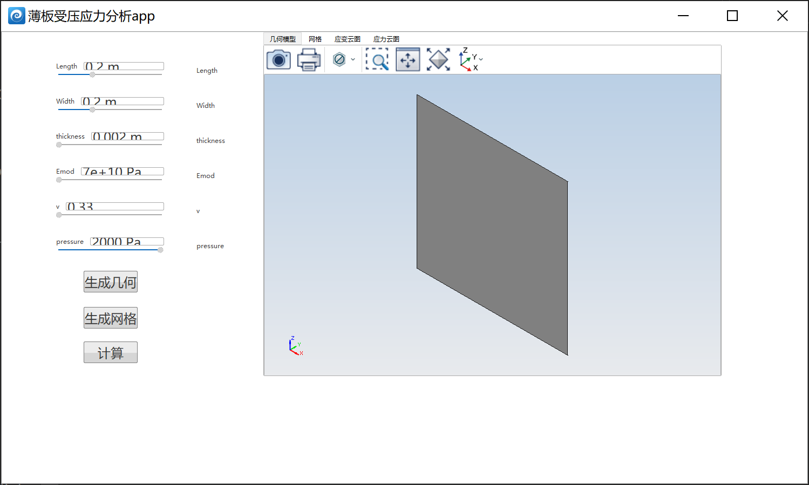809x485 pixels.
Task: Click the pressure input field
Action: click(x=127, y=241)
